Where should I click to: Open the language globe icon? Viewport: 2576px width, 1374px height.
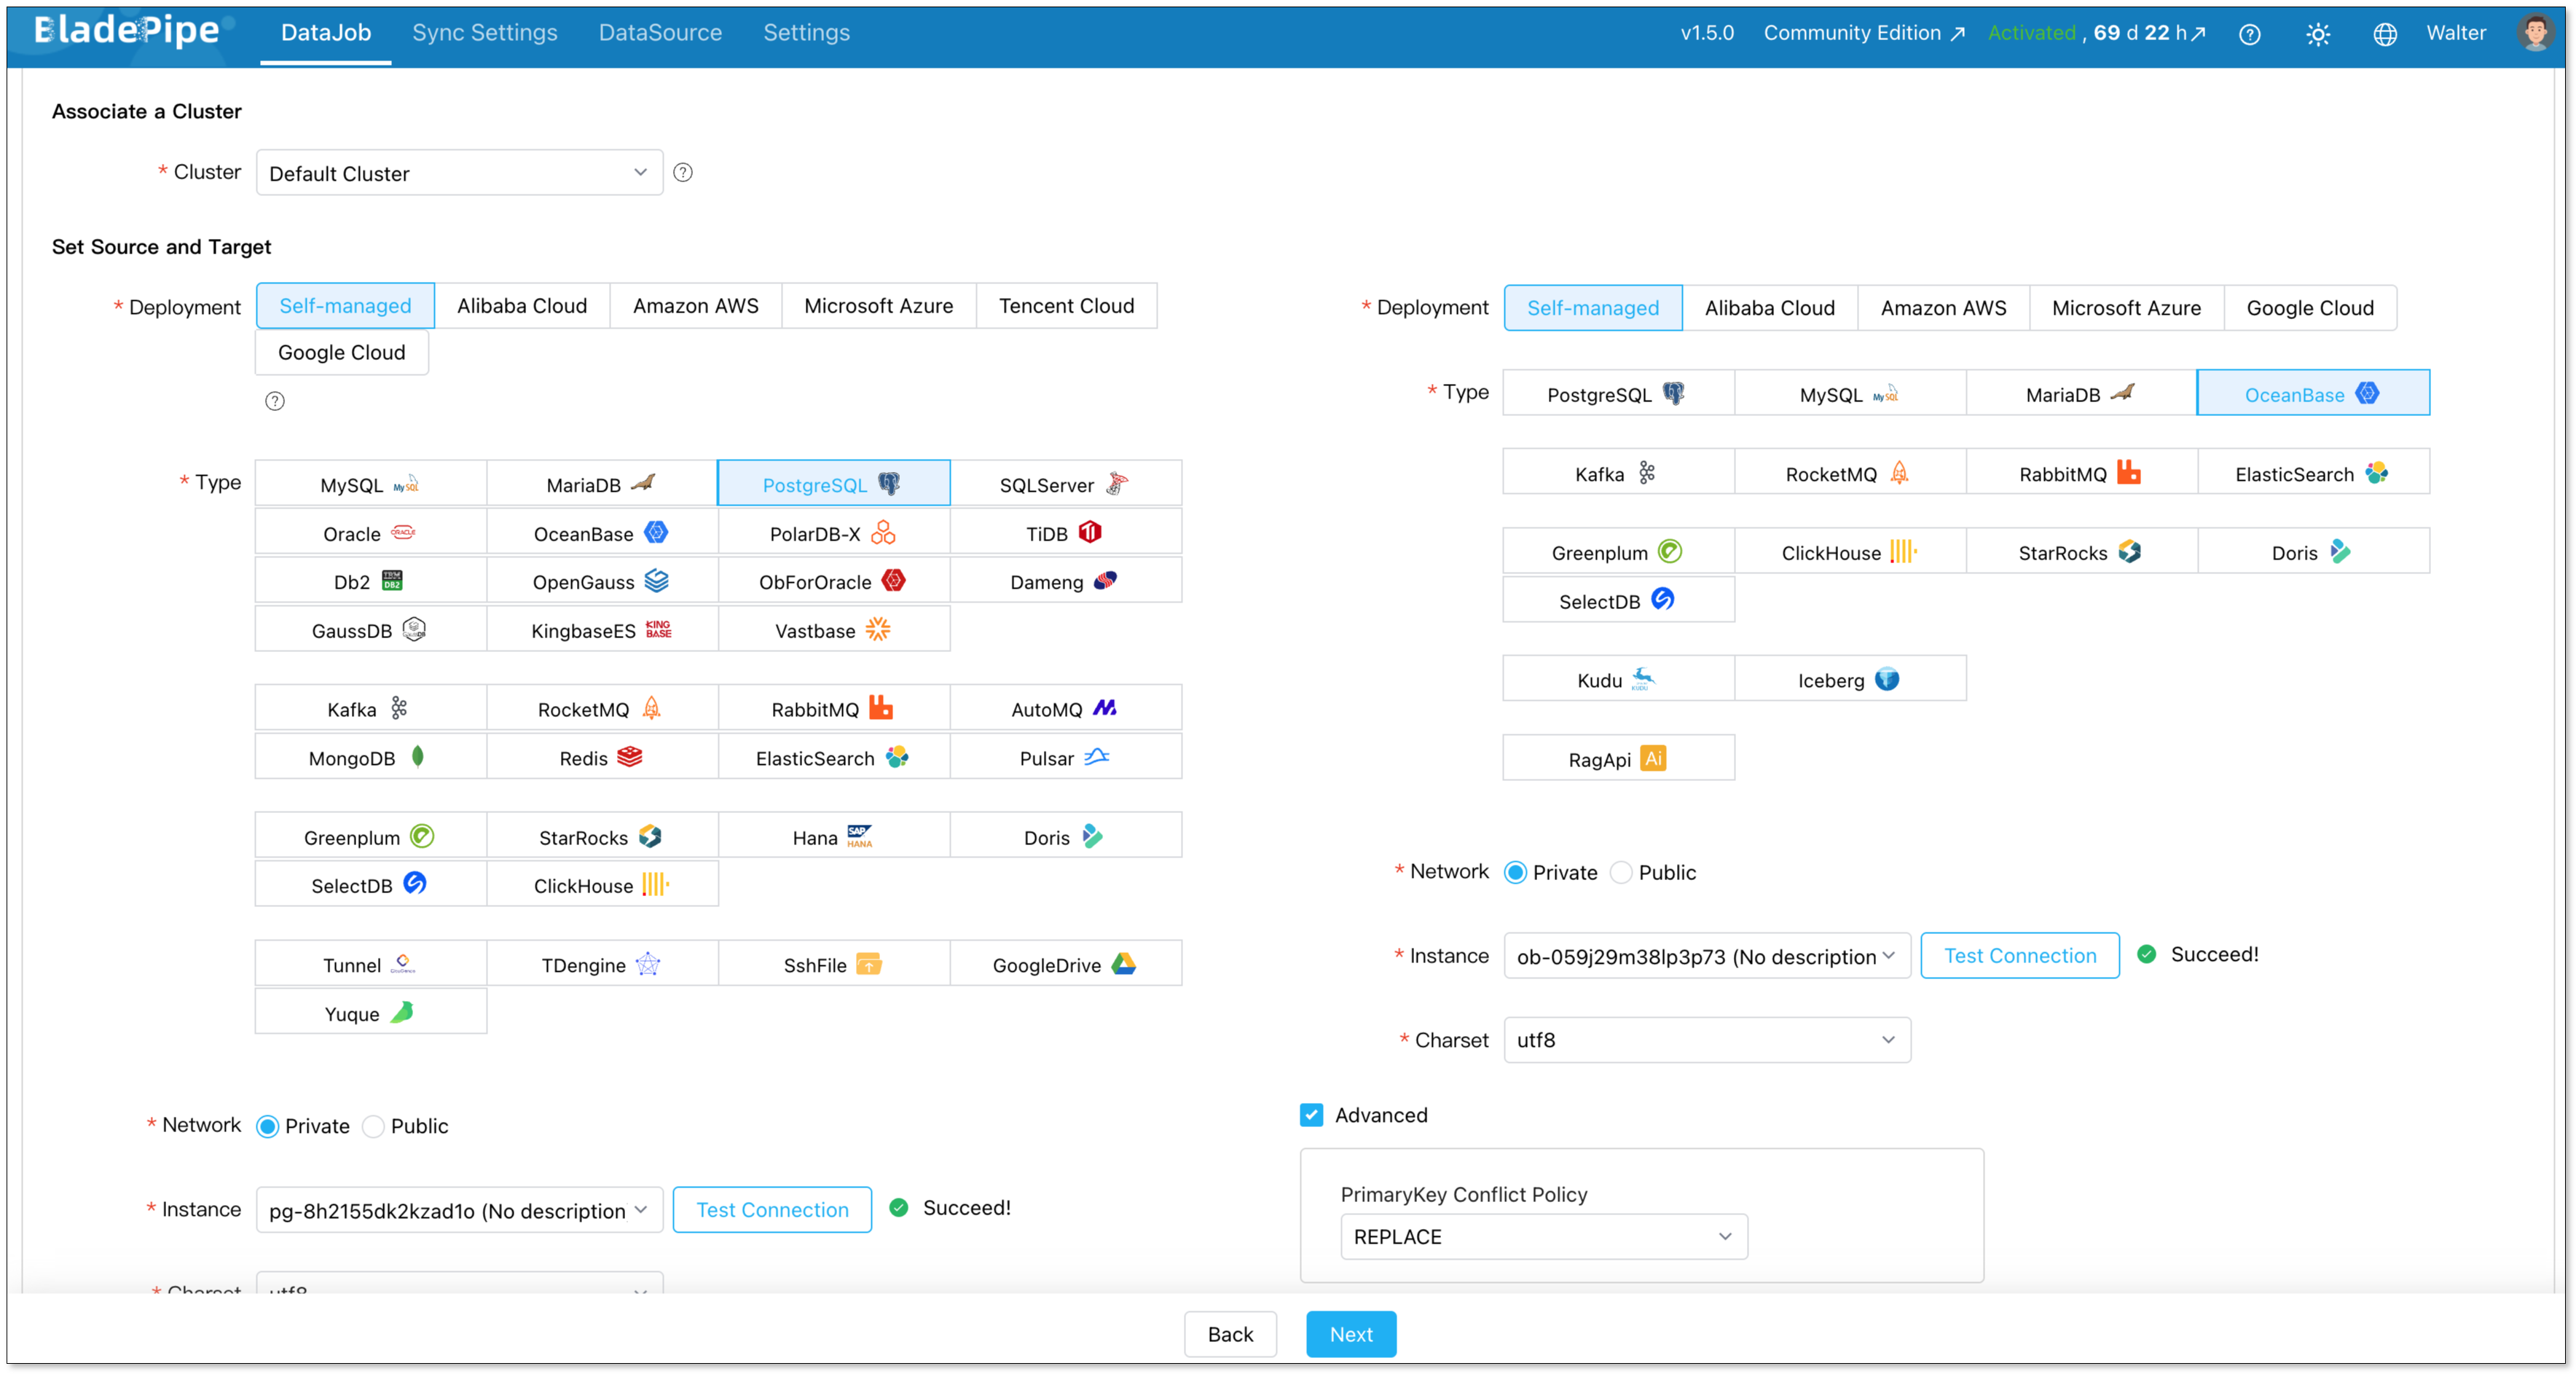2385,34
